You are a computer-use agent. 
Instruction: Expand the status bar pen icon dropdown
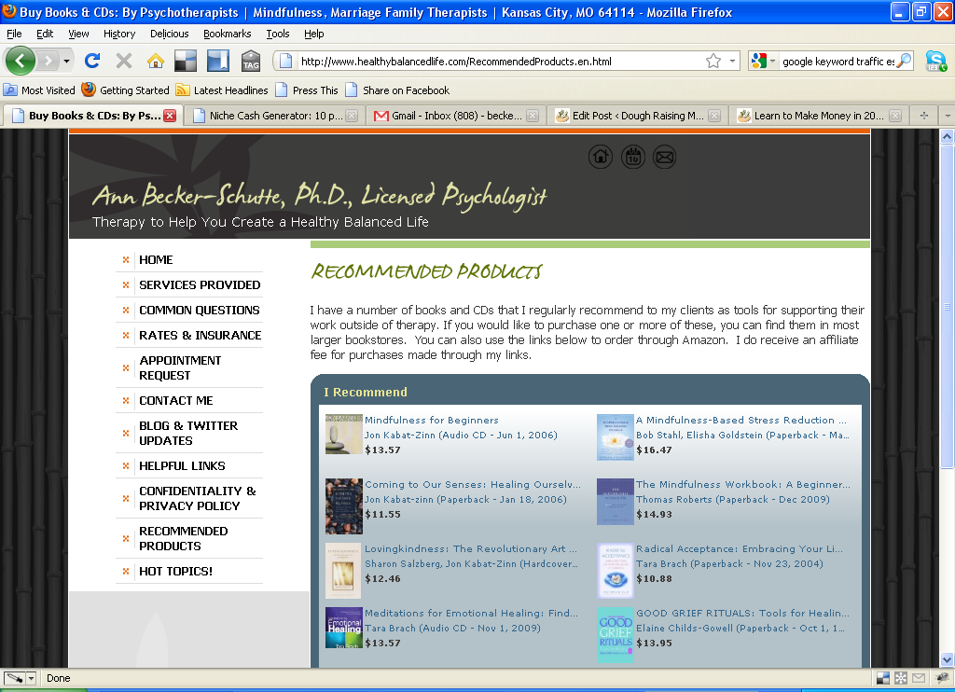[x=31, y=678]
